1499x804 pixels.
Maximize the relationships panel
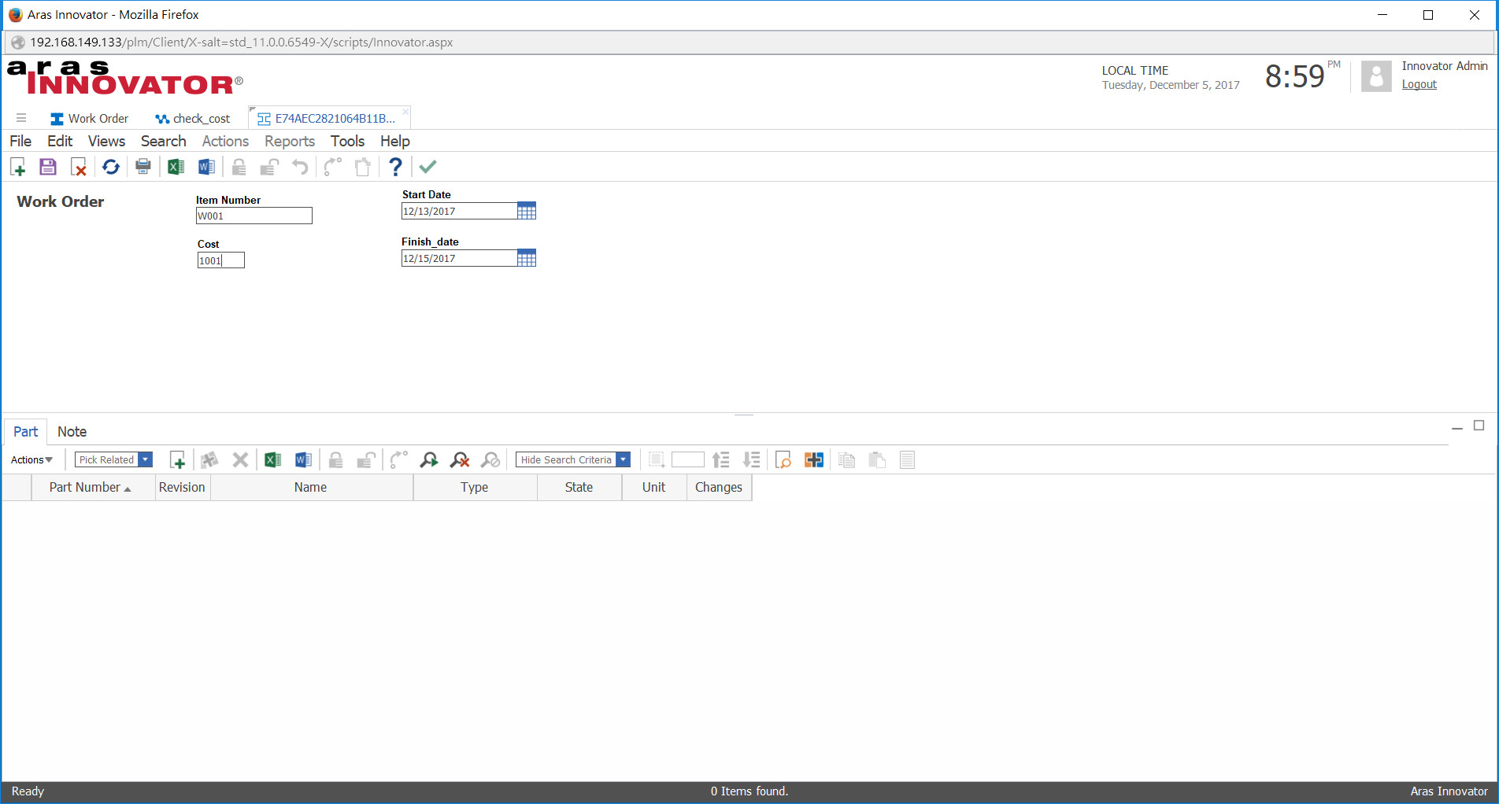tap(1479, 426)
